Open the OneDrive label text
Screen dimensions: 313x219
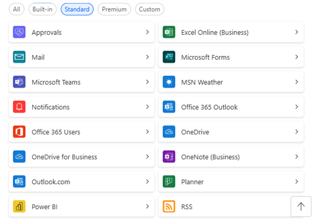[x=195, y=132]
